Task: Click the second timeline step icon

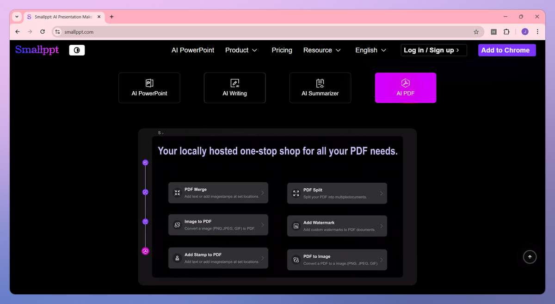Action: pos(145,192)
